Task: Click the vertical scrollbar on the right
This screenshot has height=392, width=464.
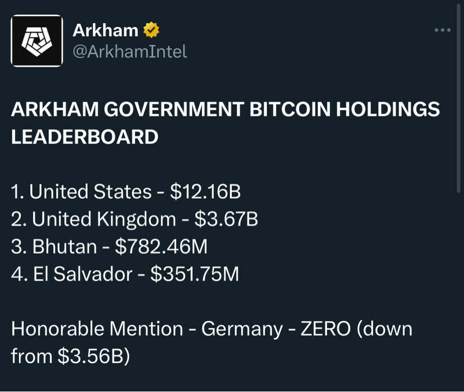Action: coord(459,116)
